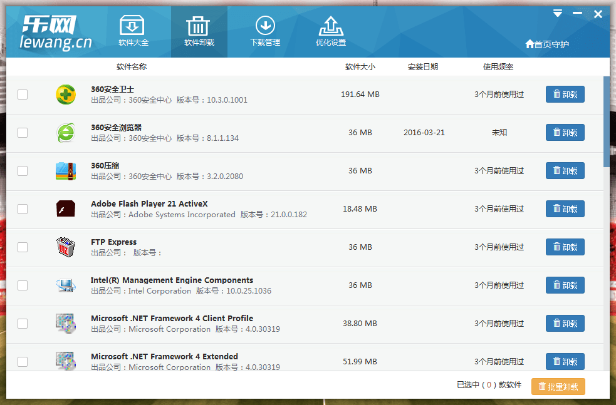Click the 2016-03-21 install date
Viewport: 616px width, 405px height.
tap(424, 133)
